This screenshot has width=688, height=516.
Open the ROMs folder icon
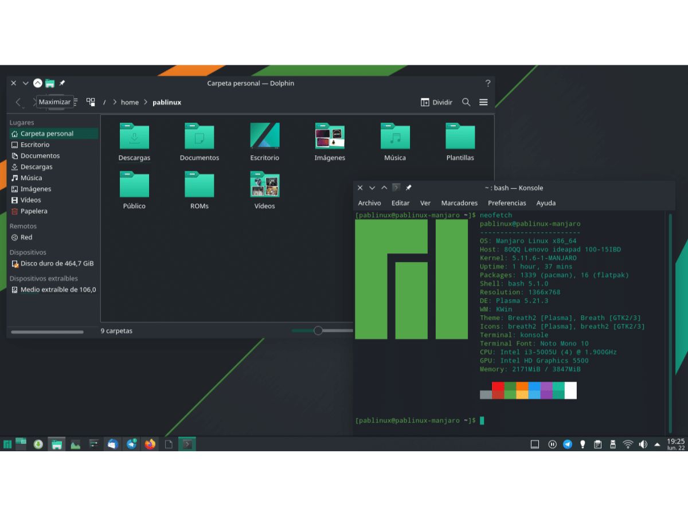pos(199,184)
